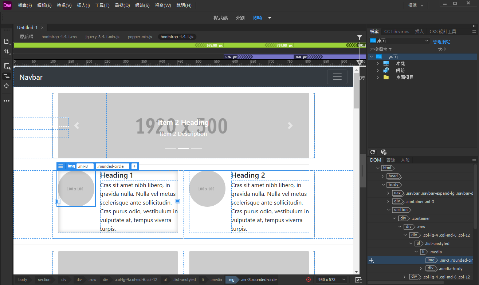Screen dimensions: 479x285
Task: Open the three-dots customize toolbar icon
Action: tap(7, 101)
